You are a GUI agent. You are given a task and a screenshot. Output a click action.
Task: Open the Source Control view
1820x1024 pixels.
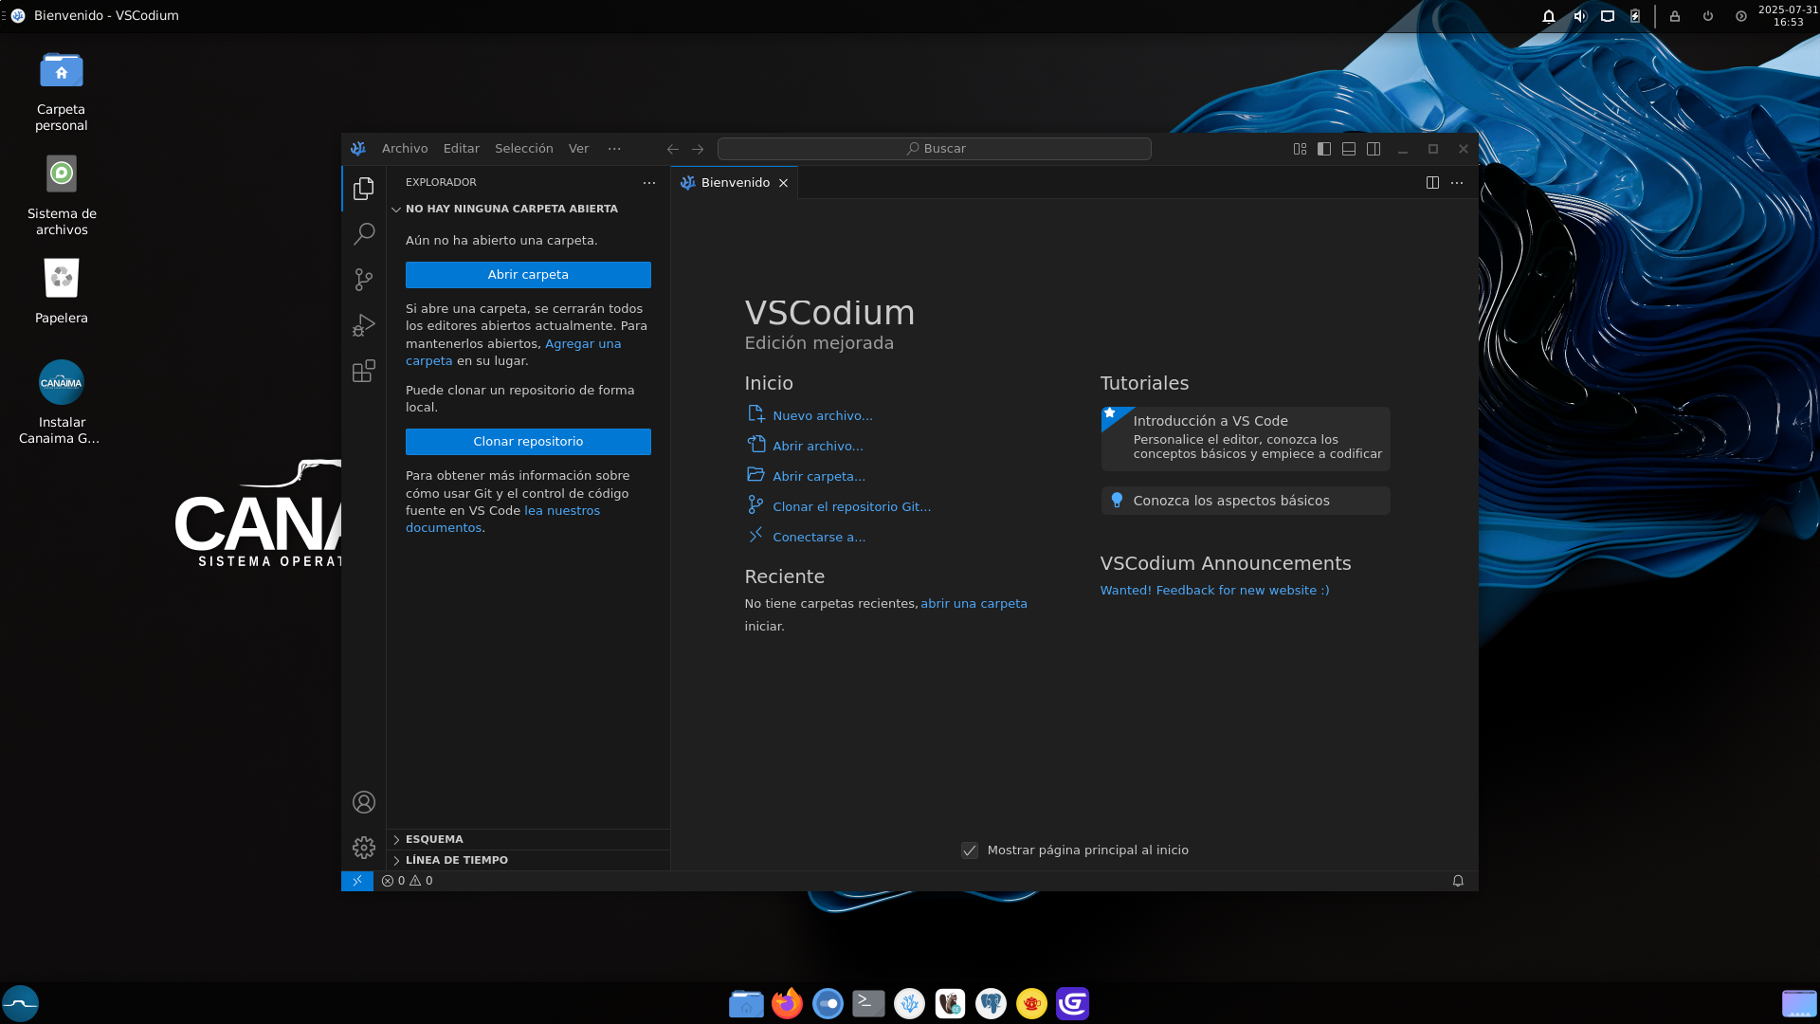(363, 279)
